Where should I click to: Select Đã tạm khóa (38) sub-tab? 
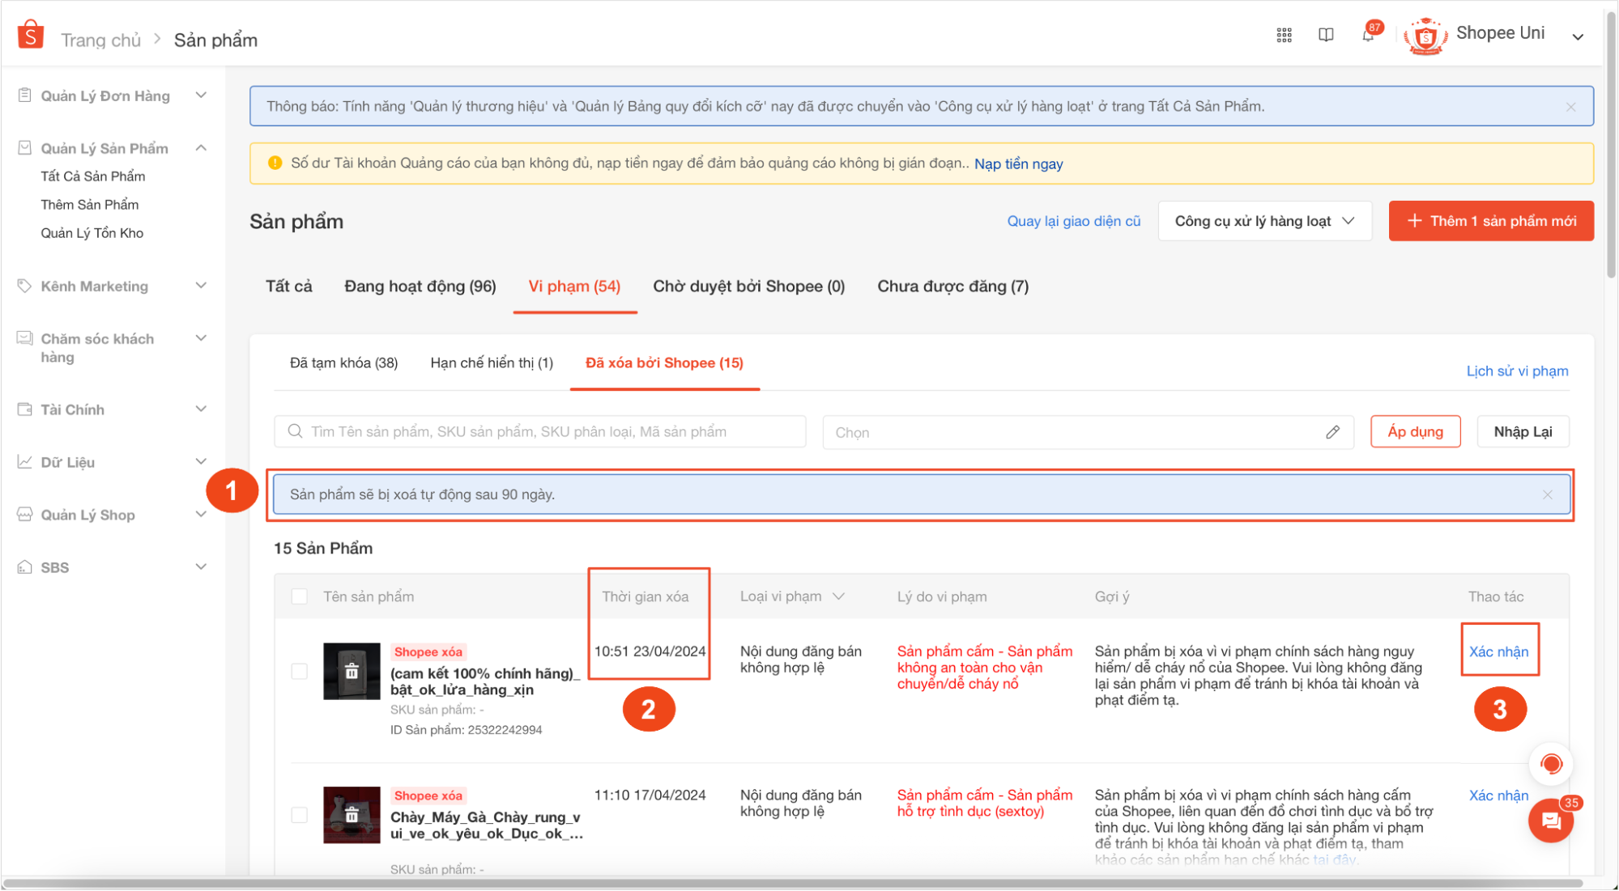[343, 363]
